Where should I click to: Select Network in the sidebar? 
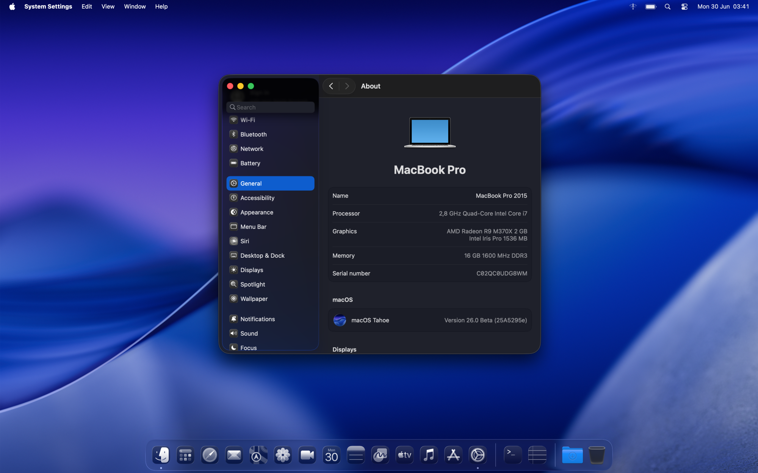click(252, 149)
